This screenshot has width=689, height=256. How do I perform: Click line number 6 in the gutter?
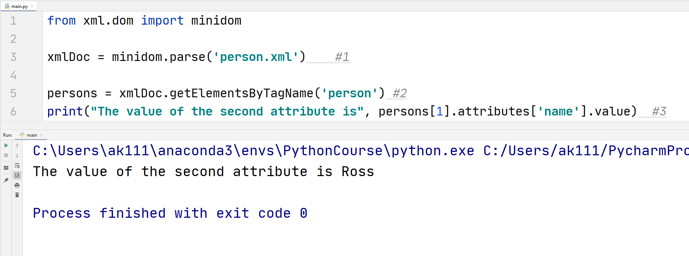coord(13,111)
